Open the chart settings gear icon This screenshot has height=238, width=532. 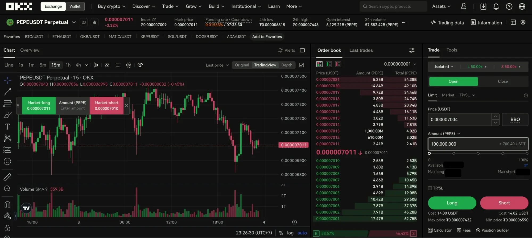pyautogui.click(x=129, y=65)
